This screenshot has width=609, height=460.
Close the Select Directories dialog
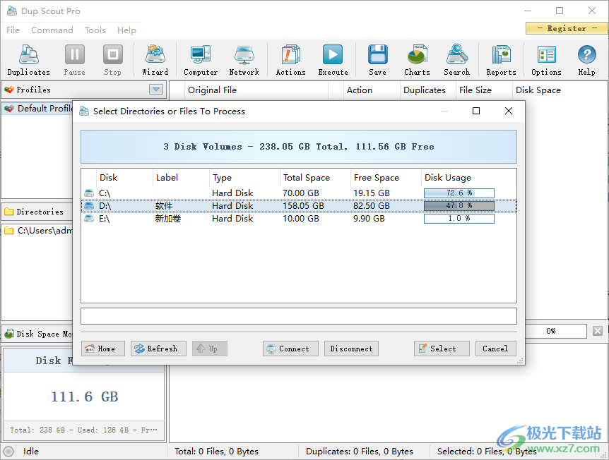(509, 111)
